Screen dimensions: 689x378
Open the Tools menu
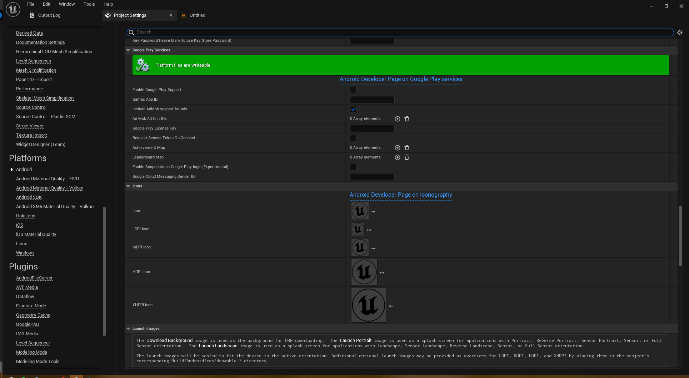click(89, 4)
